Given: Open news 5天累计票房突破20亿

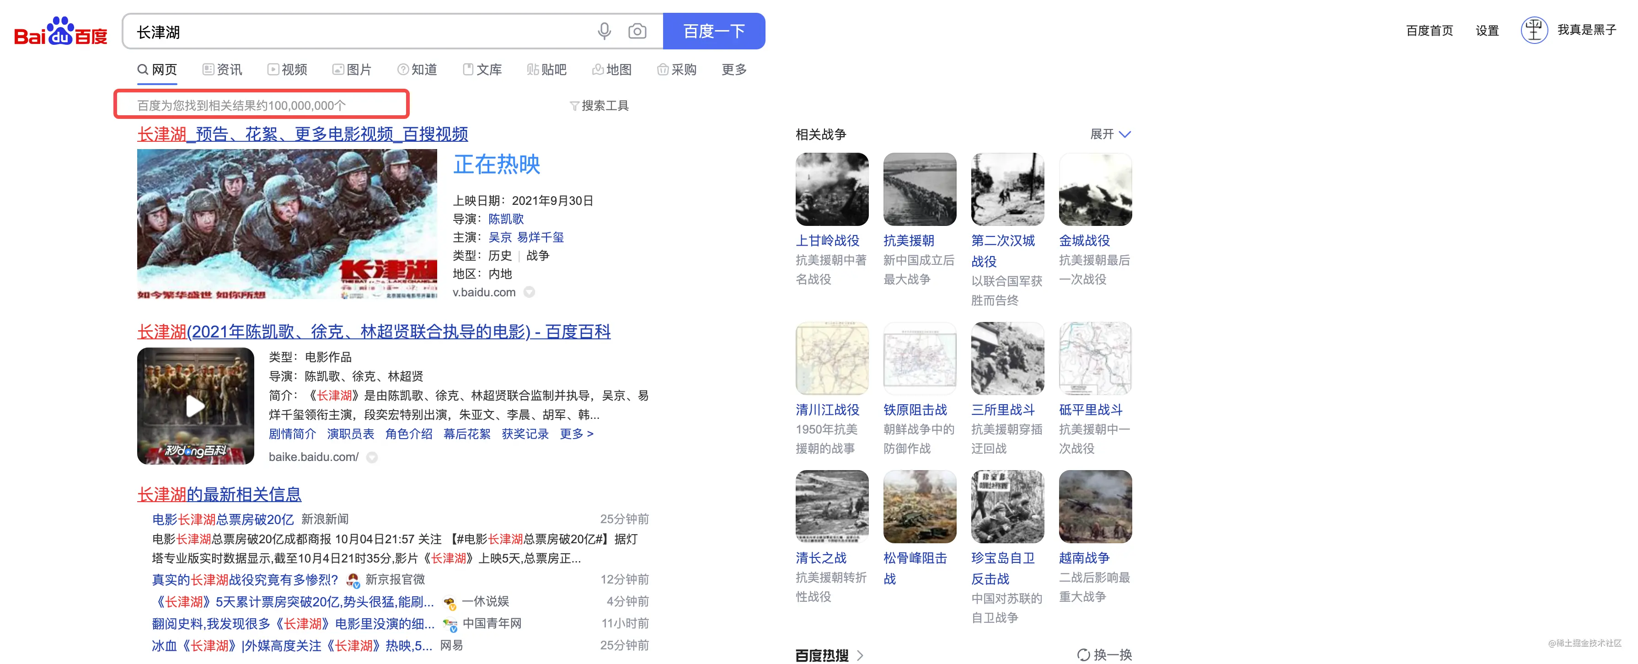Looking at the screenshot, I should [293, 602].
